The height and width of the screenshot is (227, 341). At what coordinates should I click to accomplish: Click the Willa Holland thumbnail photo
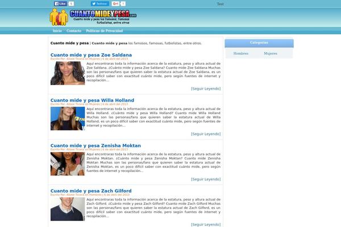pyautogui.click(x=68, y=119)
